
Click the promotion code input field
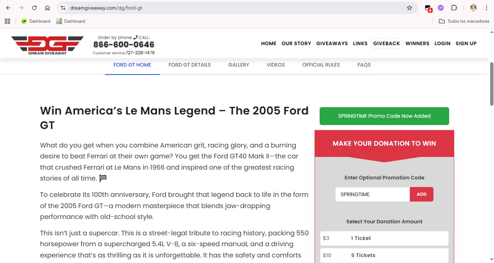(372, 194)
